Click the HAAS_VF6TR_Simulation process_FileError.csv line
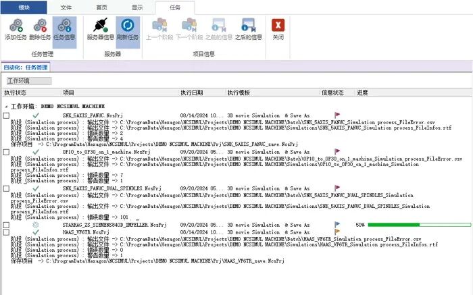 point(216,239)
